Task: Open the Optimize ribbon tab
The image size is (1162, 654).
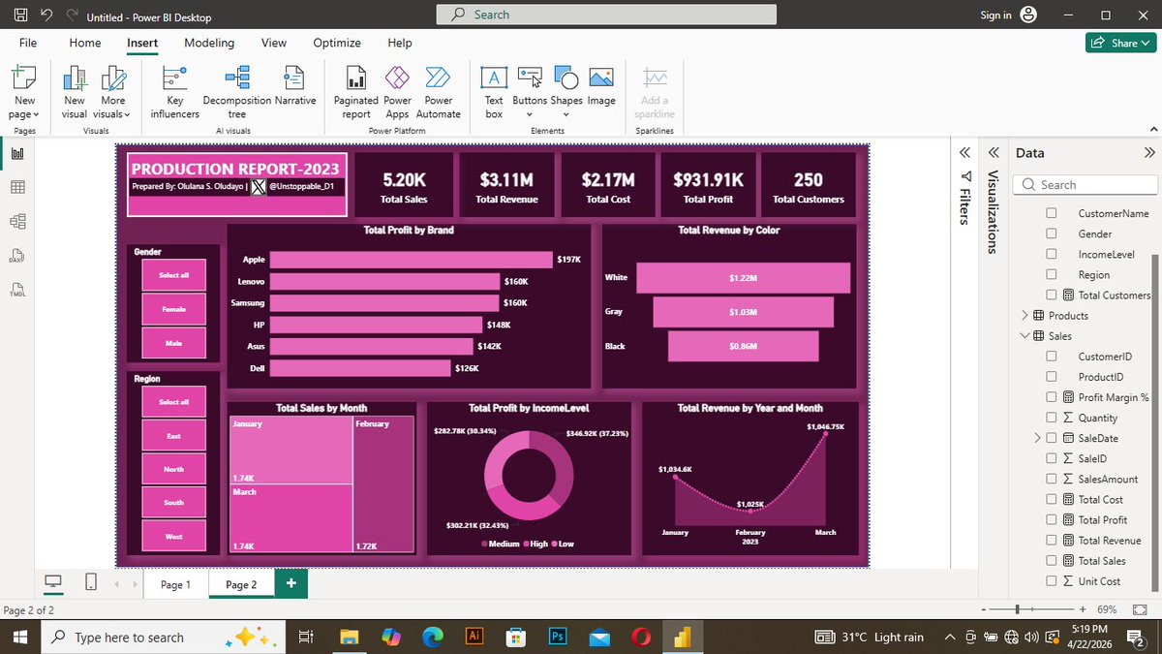Action: pos(337,43)
